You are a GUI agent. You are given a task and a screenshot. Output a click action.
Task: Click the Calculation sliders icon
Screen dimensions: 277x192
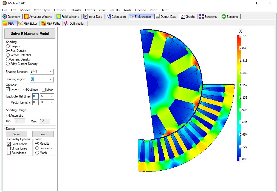pyautogui.click(x=109, y=17)
